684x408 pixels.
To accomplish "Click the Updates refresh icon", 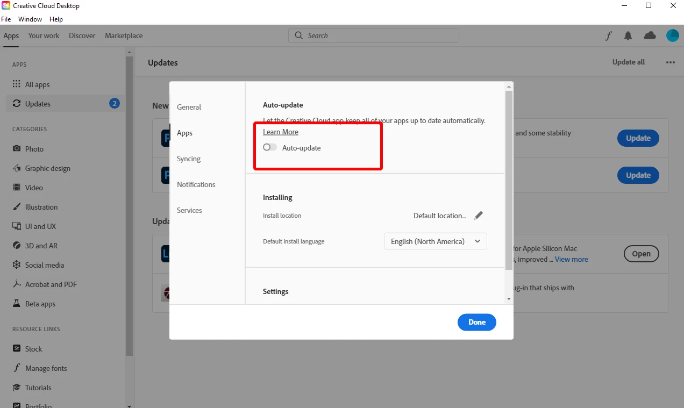I will pyautogui.click(x=17, y=104).
